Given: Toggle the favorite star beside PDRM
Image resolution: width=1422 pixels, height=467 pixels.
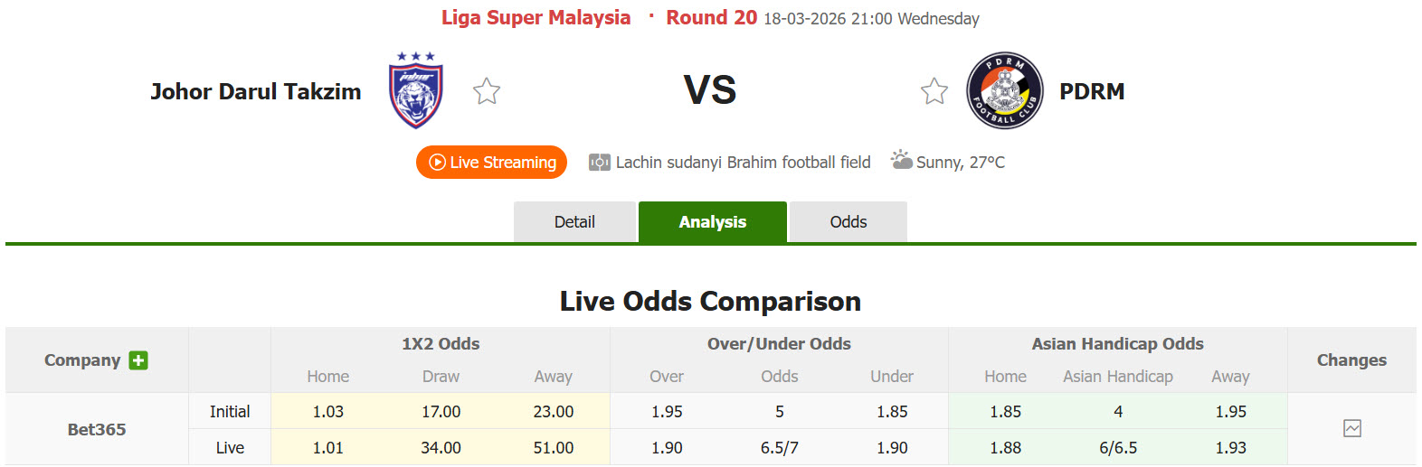Looking at the screenshot, I should (934, 91).
